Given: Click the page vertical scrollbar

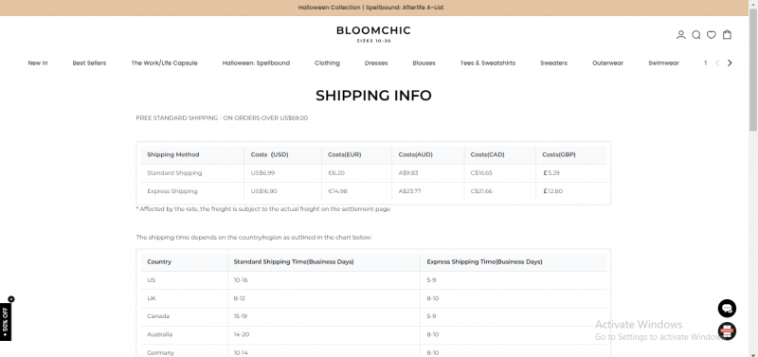Looking at the screenshot, I should 753,70.
